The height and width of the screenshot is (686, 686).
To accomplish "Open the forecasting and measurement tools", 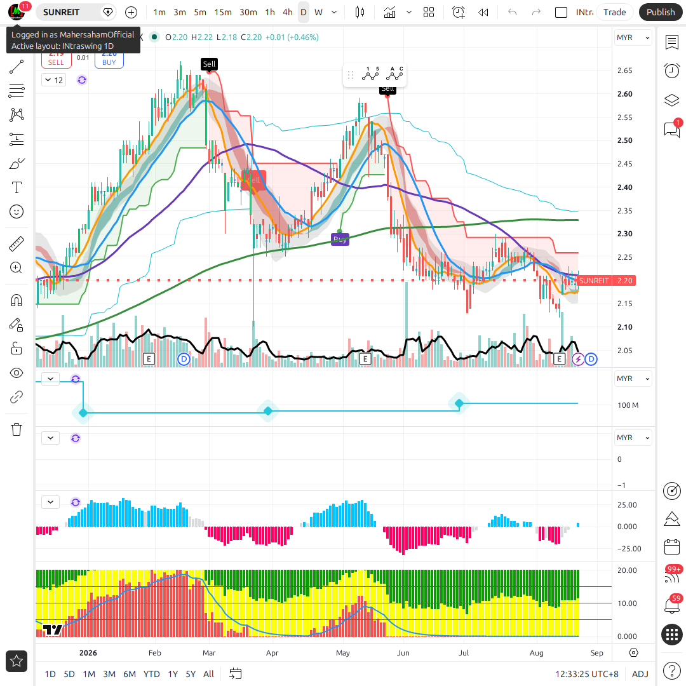I will click(x=16, y=140).
